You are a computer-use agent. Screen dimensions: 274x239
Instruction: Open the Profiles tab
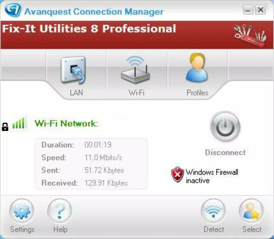pos(197,75)
